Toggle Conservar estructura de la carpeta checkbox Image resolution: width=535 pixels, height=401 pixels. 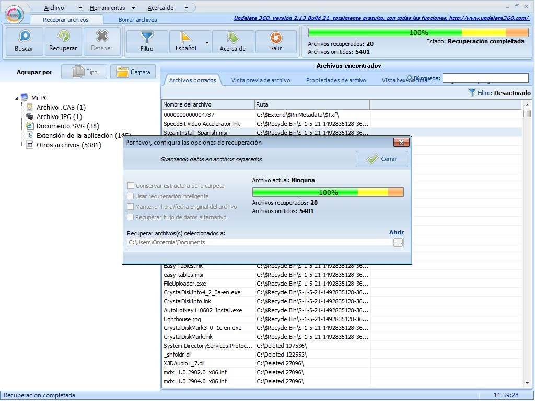pos(131,186)
